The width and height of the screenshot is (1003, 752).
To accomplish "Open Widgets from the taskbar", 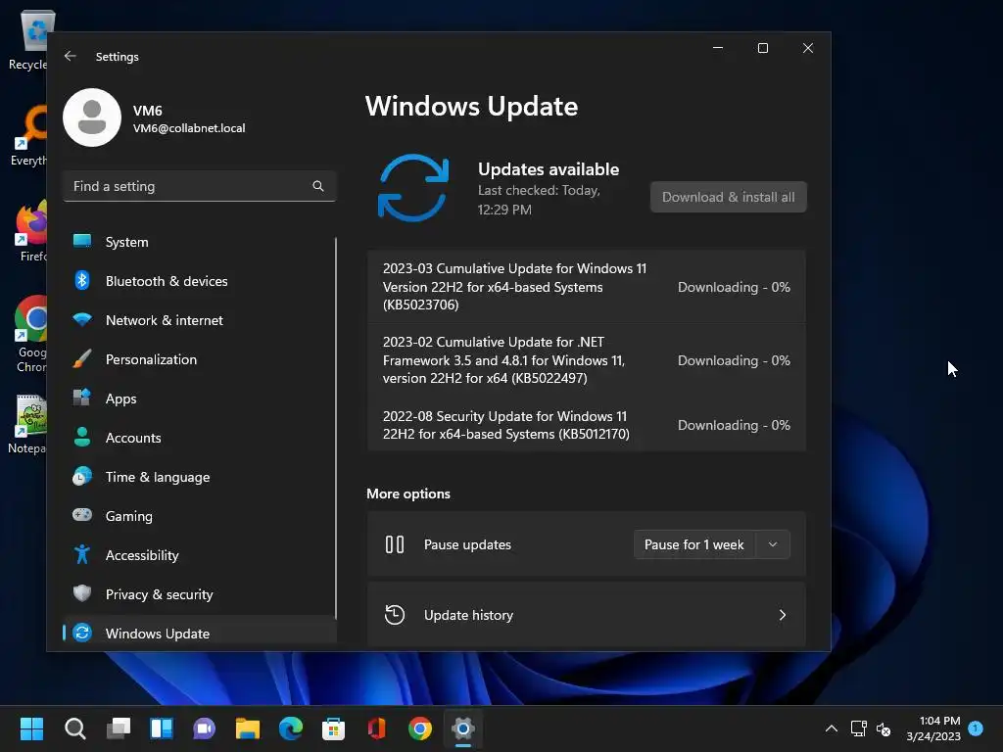I will coord(162,728).
